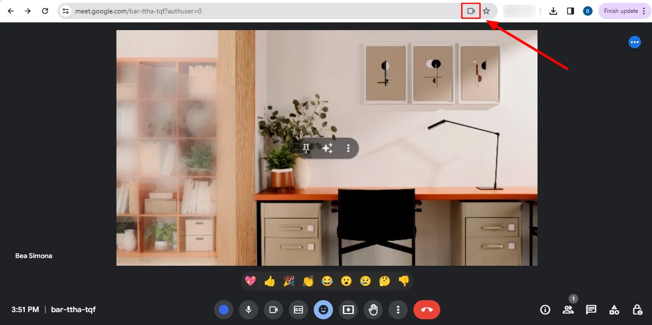Open host controls via the lock icon
Image resolution: width=652 pixels, height=325 pixels.
tap(637, 310)
